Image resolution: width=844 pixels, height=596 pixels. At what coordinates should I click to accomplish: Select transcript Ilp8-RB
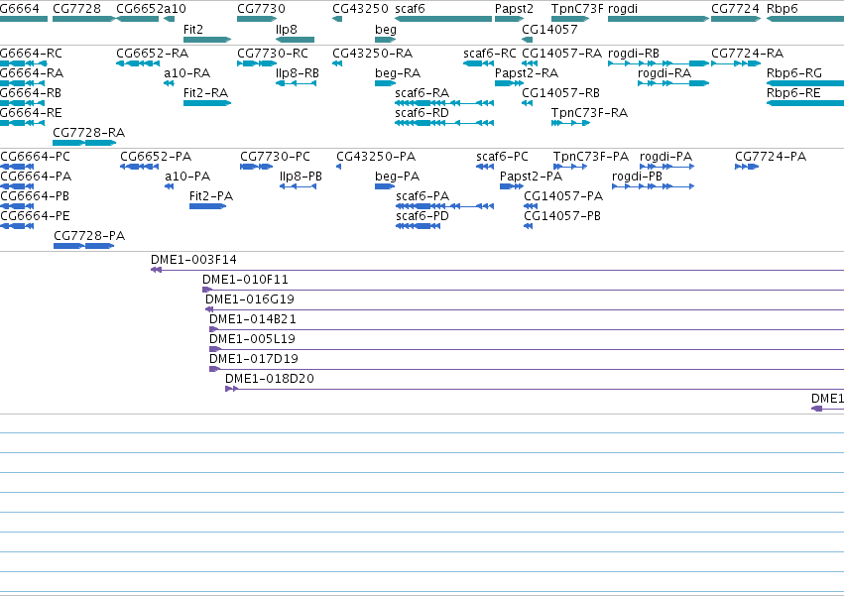(x=297, y=83)
